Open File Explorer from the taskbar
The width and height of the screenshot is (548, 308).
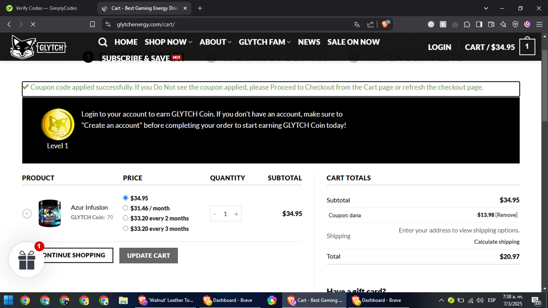point(123,300)
